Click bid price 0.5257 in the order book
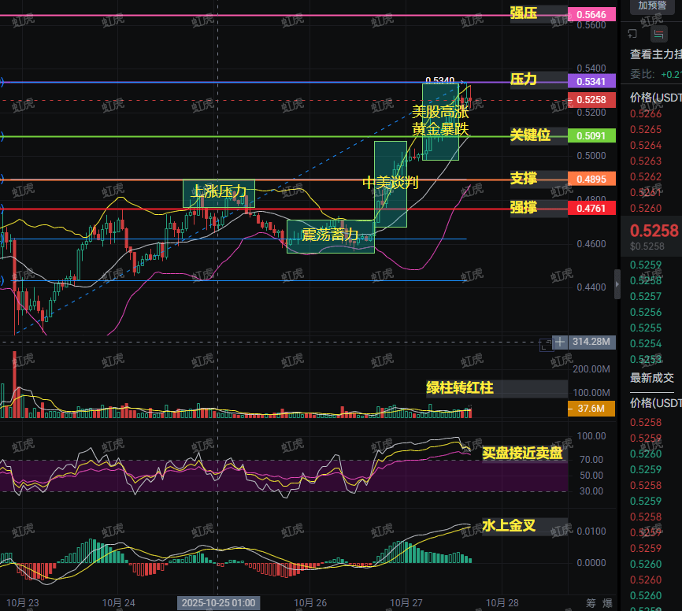This screenshot has width=682, height=611. pyautogui.click(x=646, y=297)
